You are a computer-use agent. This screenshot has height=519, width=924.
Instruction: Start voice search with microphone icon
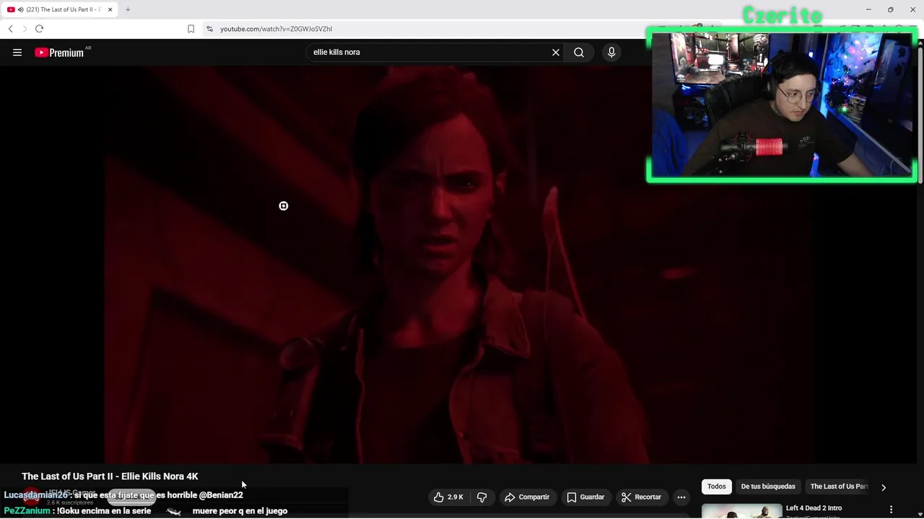(611, 52)
